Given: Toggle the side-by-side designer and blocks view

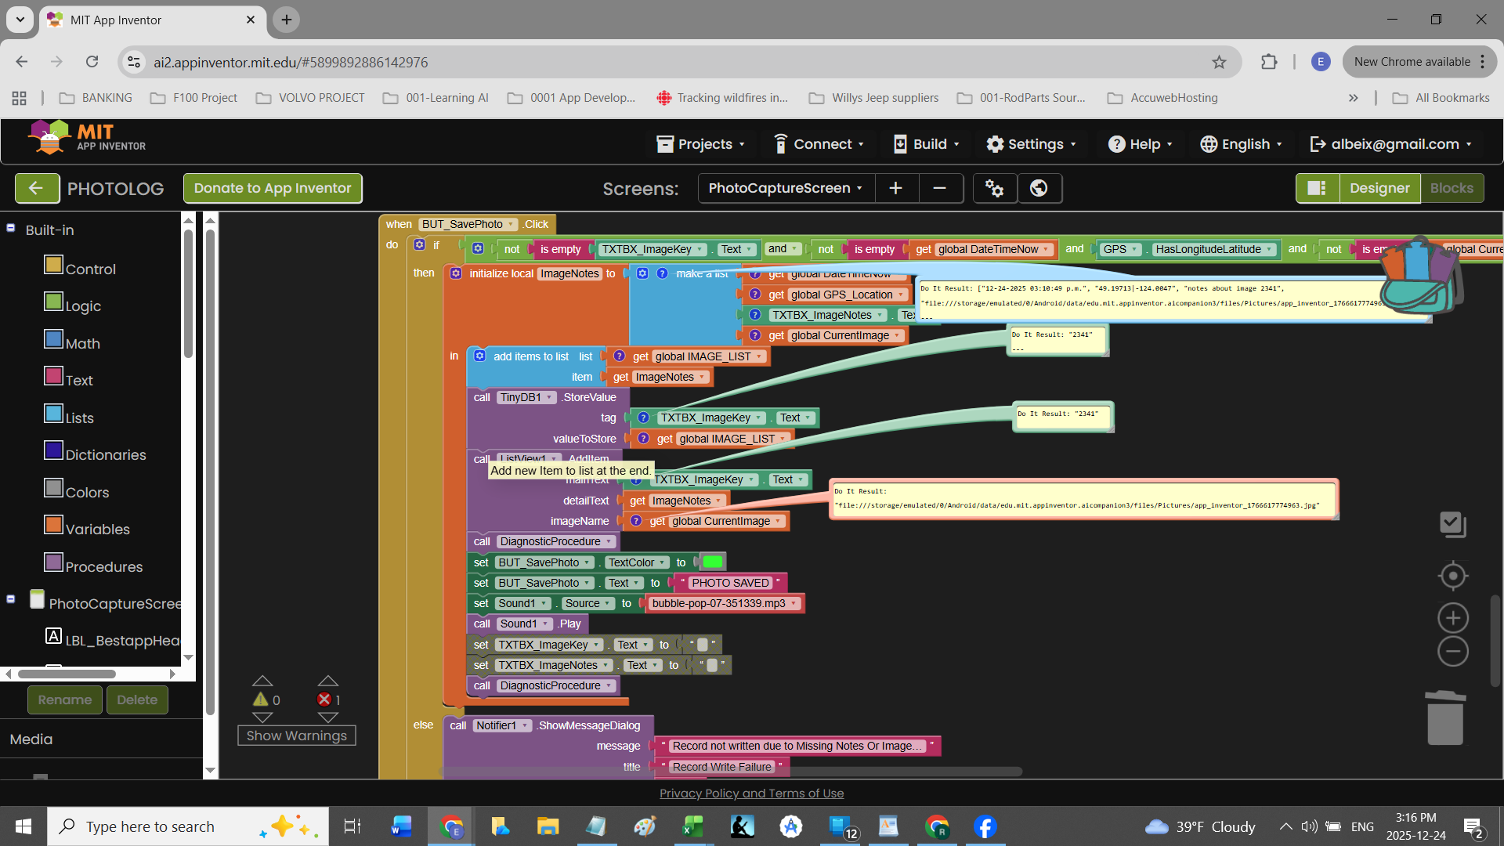Looking at the screenshot, I should click(x=1317, y=188).
